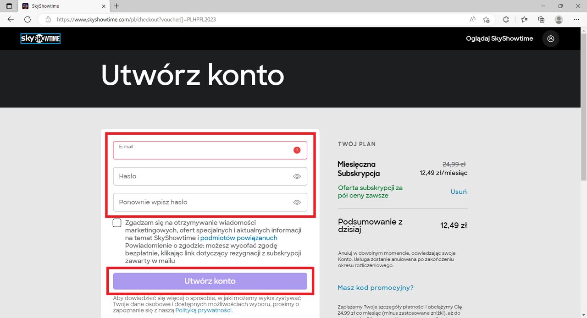Open Polityką prywatności link
Viewport: 587px width, 318px height.
[203, 310]
